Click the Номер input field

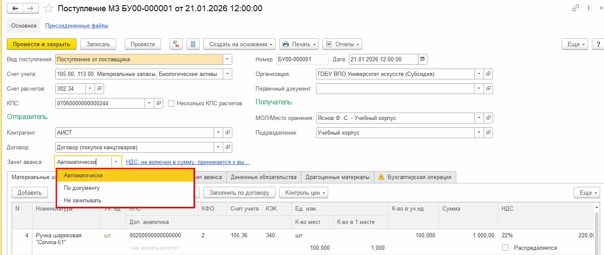pos(302,60)
